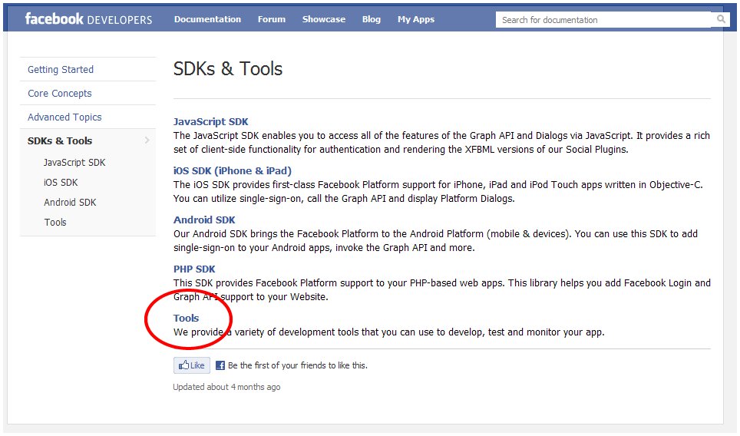The image size is (740, 436).
Task: Open the PHP SDK heading link
Action: tap(194, 269)
